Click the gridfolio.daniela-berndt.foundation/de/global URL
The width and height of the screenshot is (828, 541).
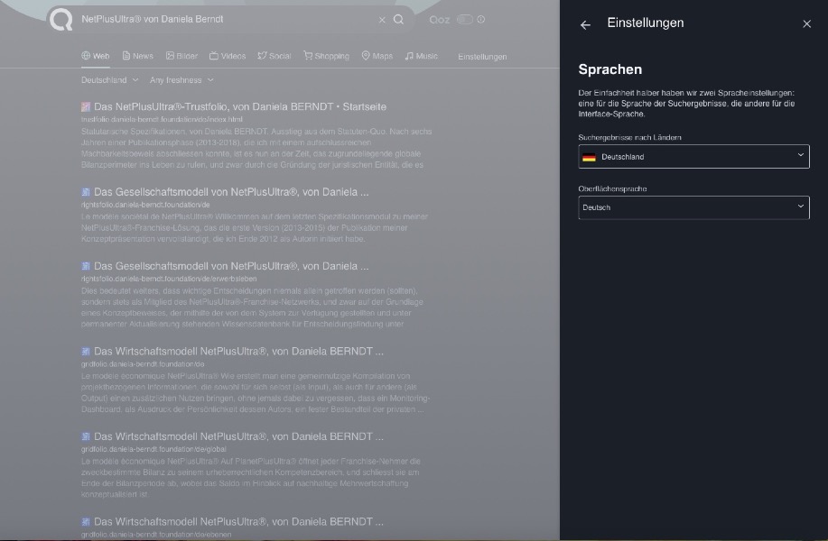[154, 449]
